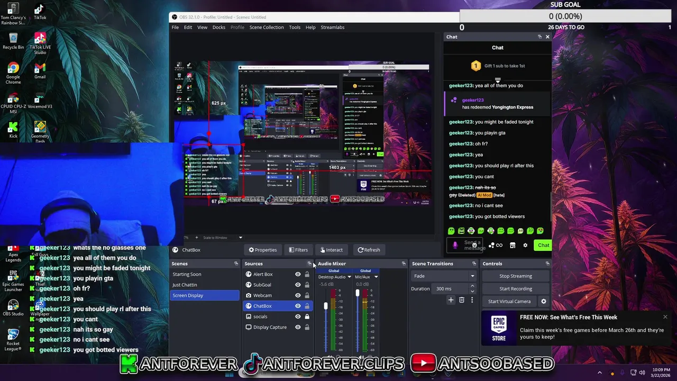Open TikTok LIVE Studio desktop icon
677x381 pixels.
click(x=40, y=43)
